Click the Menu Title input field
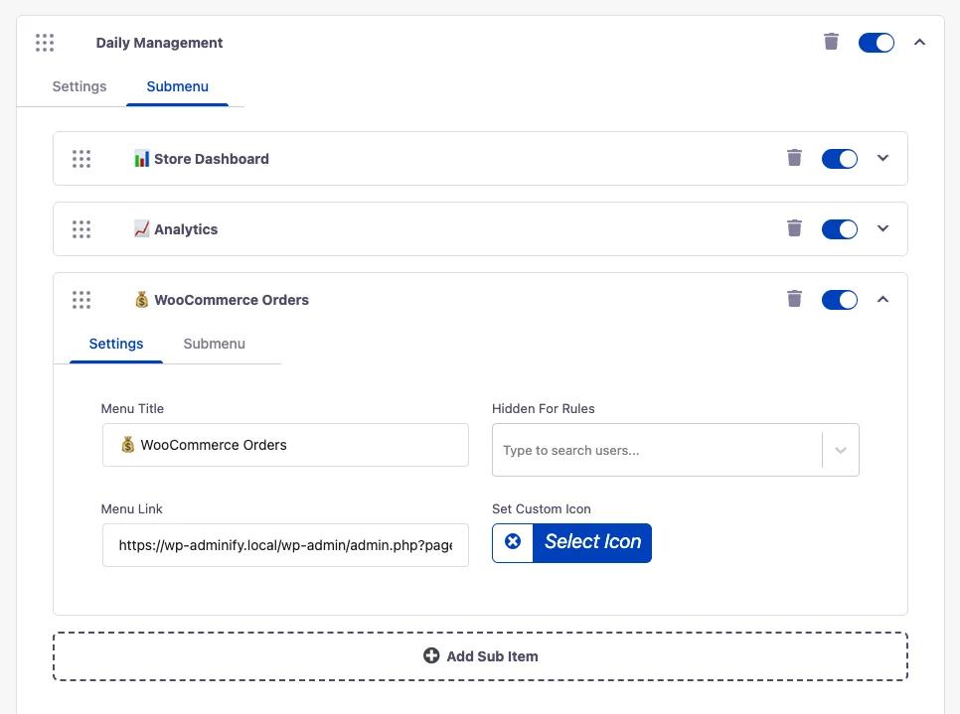 (x=285, y=445)
